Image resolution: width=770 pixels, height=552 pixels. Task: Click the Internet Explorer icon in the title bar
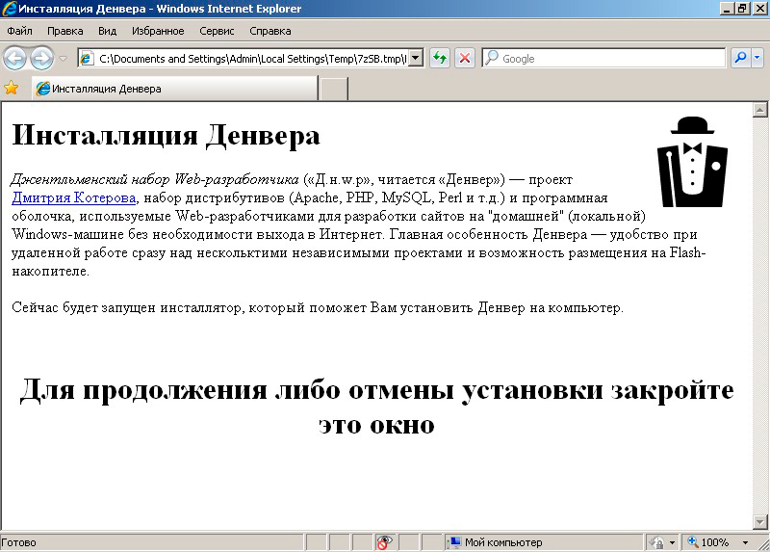[9, 9]
